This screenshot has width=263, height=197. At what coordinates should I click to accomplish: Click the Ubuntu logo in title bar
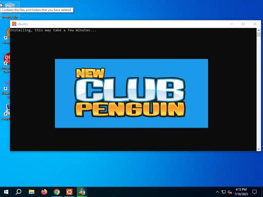[x=14, y=24]
